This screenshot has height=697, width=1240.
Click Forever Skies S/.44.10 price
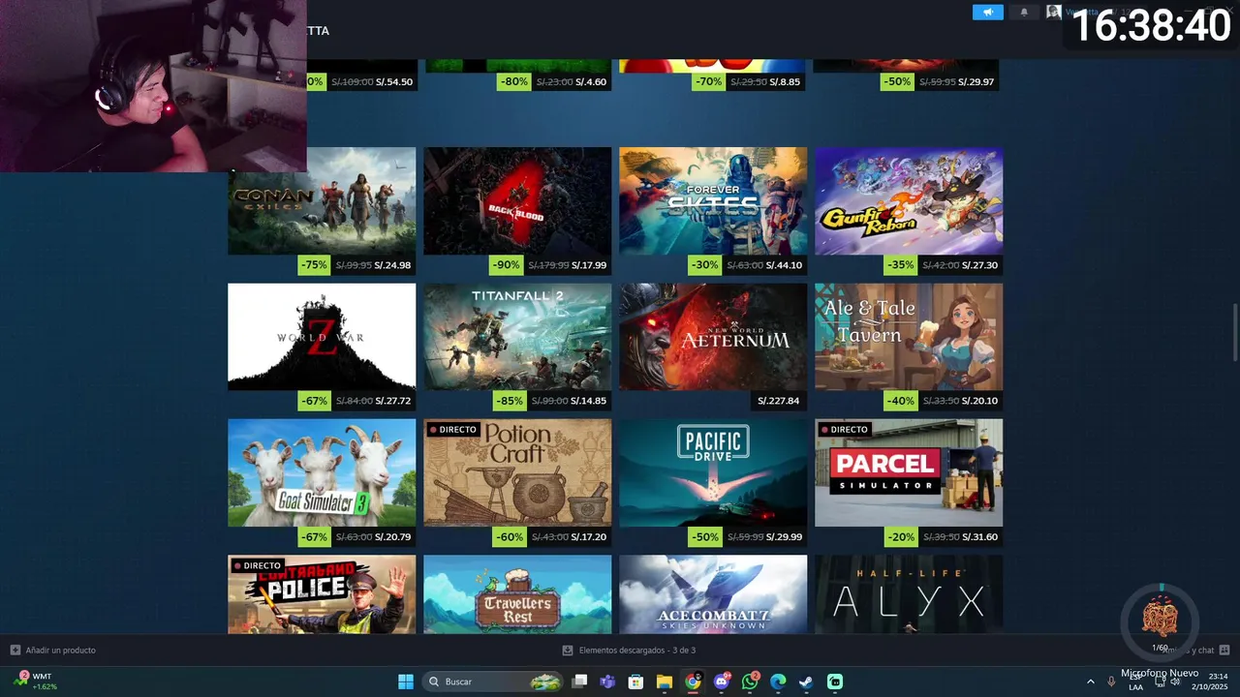pos(785,265)
